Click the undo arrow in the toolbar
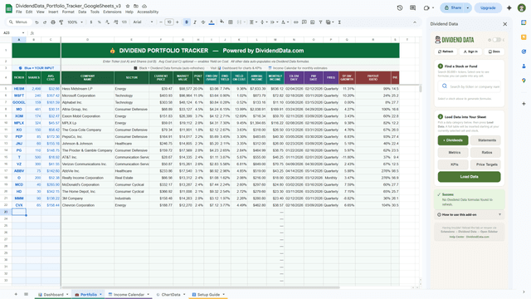Viewport: 531px width, 299px height. (37, 22)
